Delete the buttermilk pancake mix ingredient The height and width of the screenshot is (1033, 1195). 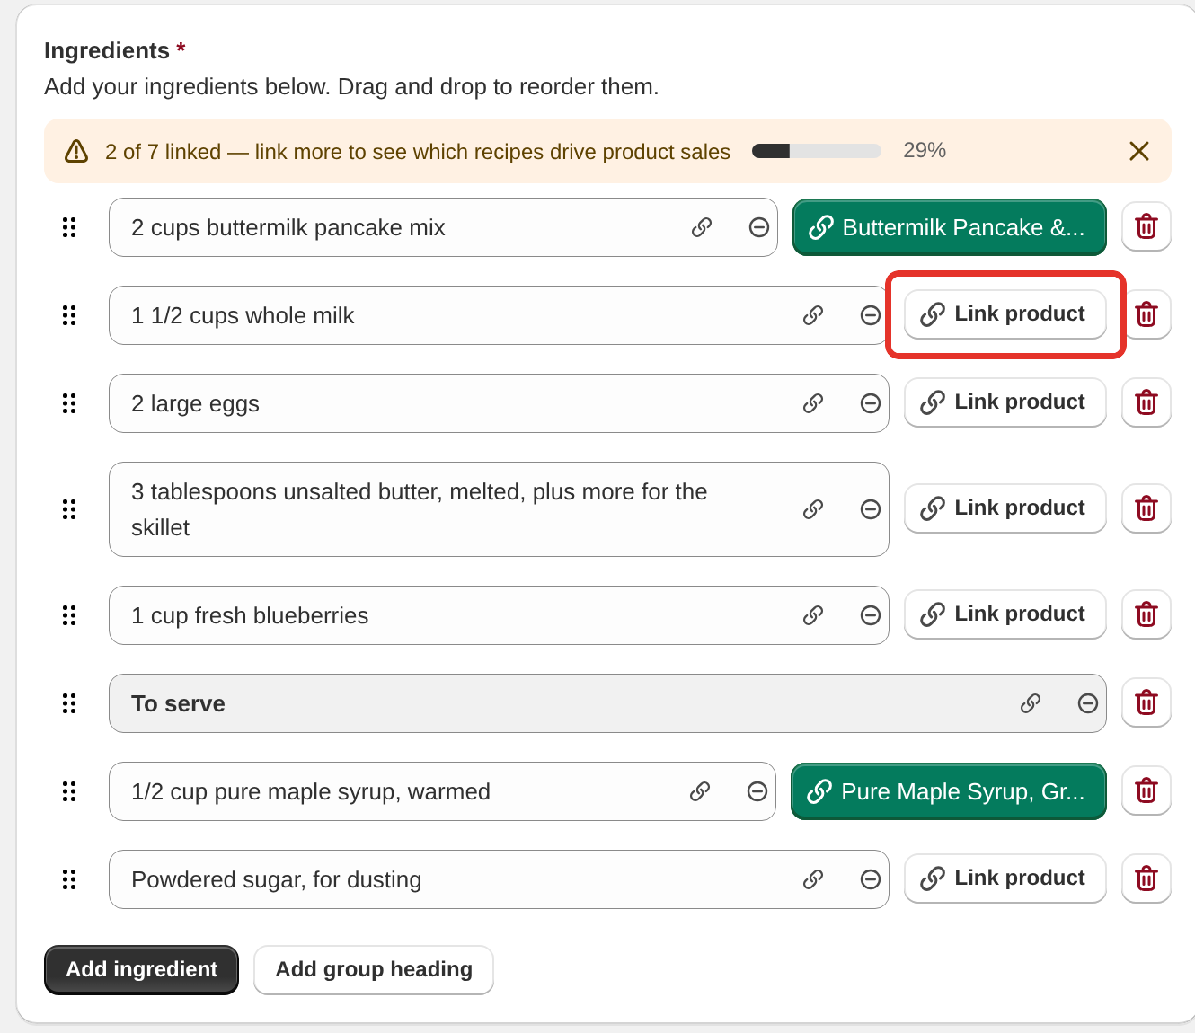1146,226
